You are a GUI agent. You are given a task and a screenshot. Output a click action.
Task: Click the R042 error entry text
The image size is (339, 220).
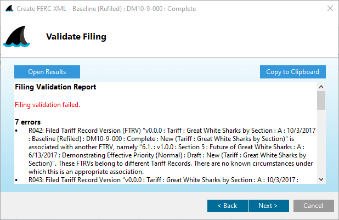point(172,151)
